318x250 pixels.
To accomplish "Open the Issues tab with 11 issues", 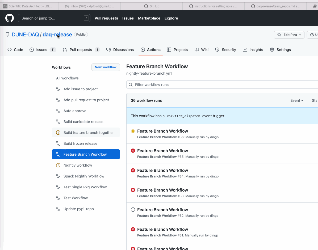I will click(x=43, y=50).
